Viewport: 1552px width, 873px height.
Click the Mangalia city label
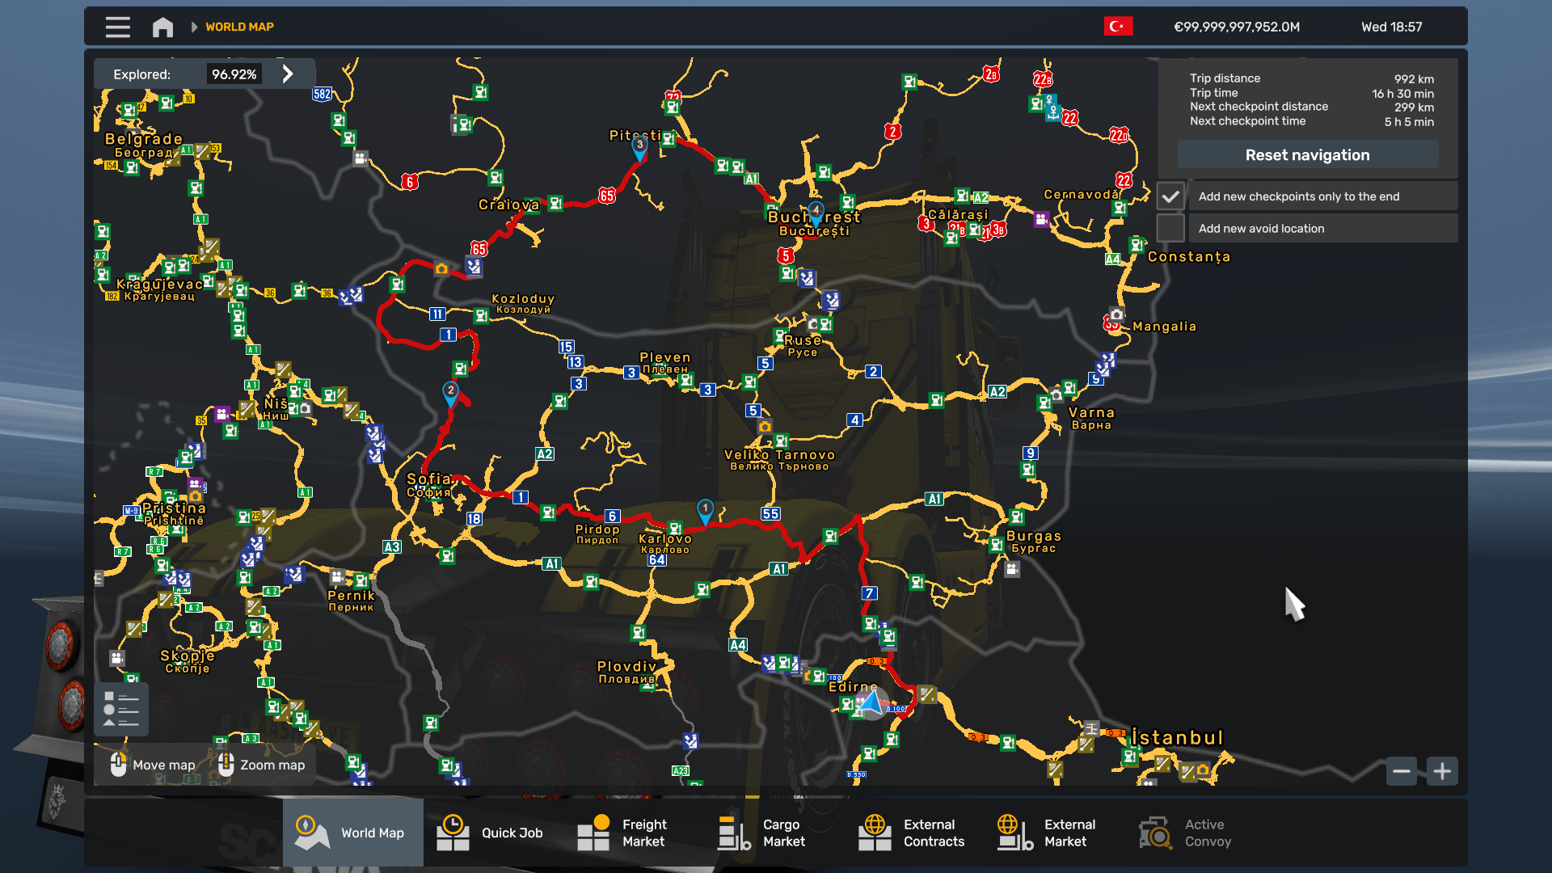(x=1164, y=327)
